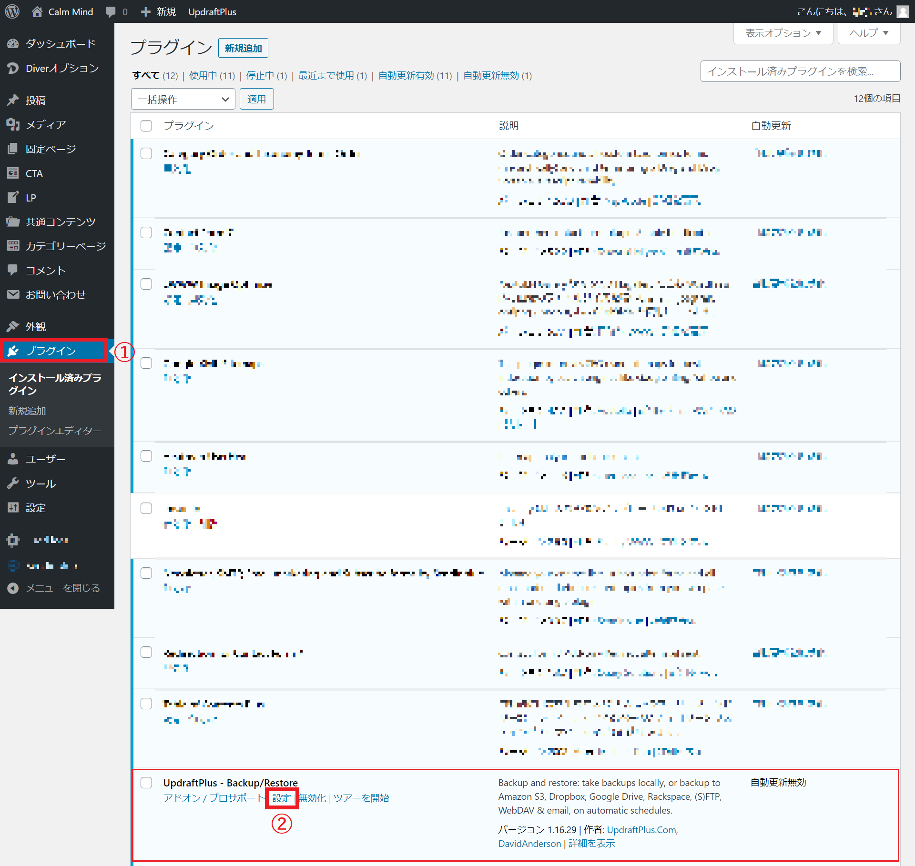Click the CTA sidebar icon
Screen dimensions: 915x866
pos(13,173)
